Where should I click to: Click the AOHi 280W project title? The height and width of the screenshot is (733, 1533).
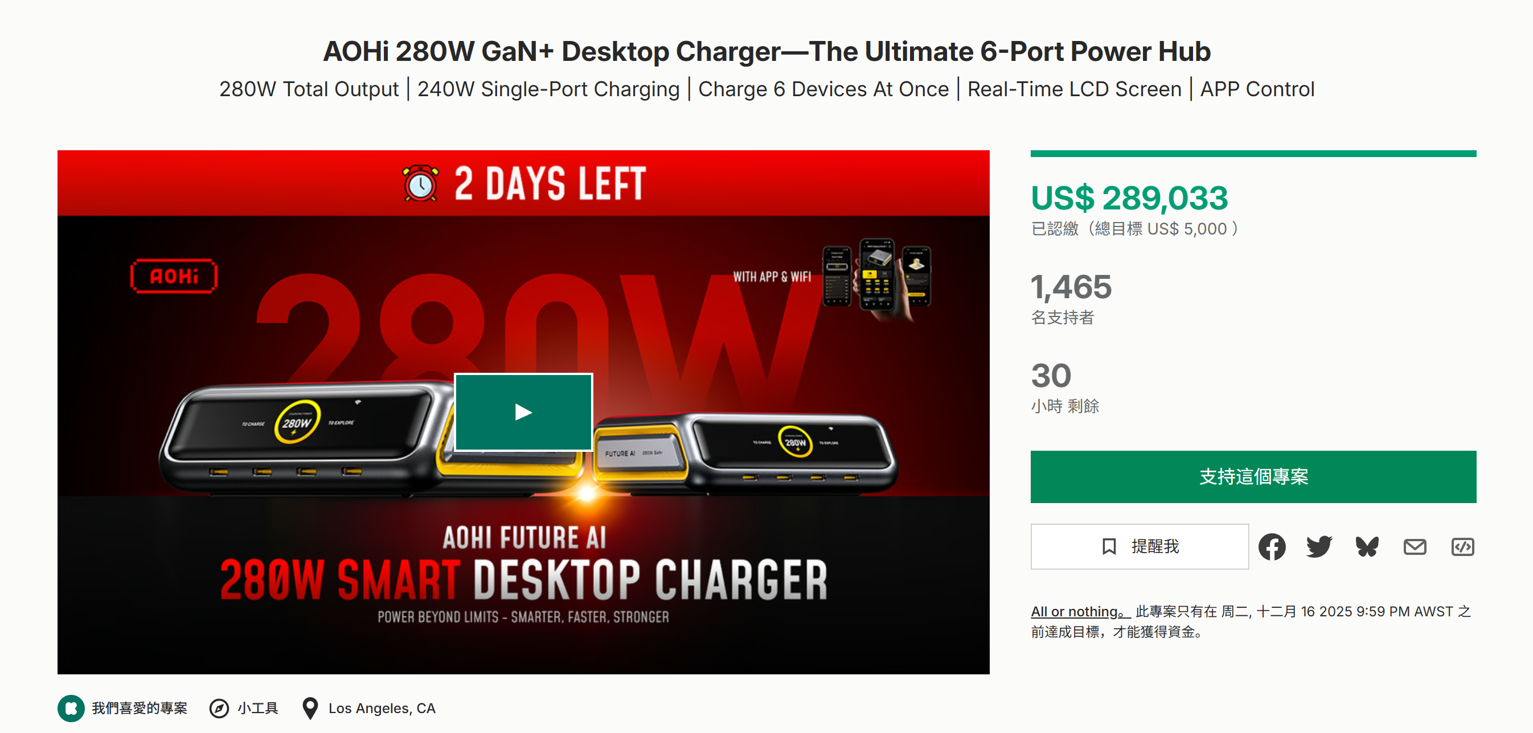point(766,51)
